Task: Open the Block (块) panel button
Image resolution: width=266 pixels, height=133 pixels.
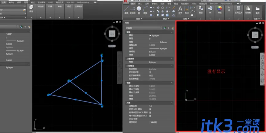Action: (x=210, y=10)
